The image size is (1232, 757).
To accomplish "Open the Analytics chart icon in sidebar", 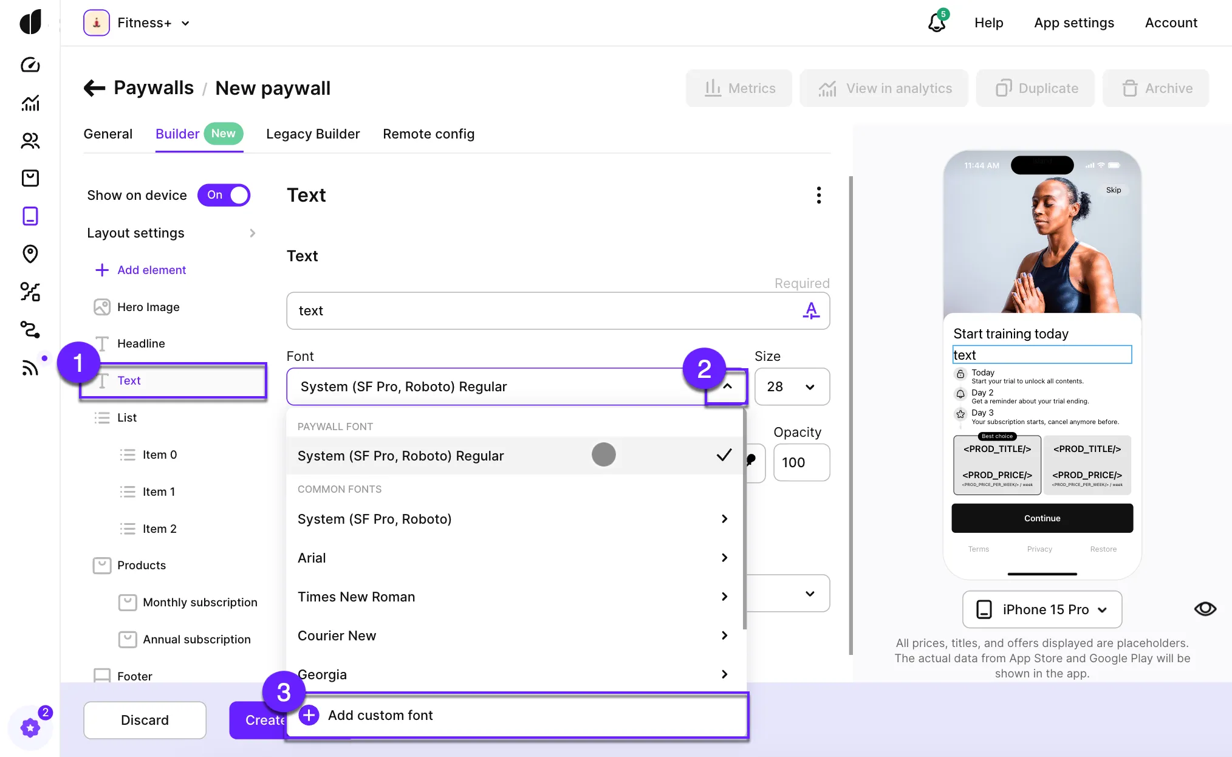I will 30,103.
